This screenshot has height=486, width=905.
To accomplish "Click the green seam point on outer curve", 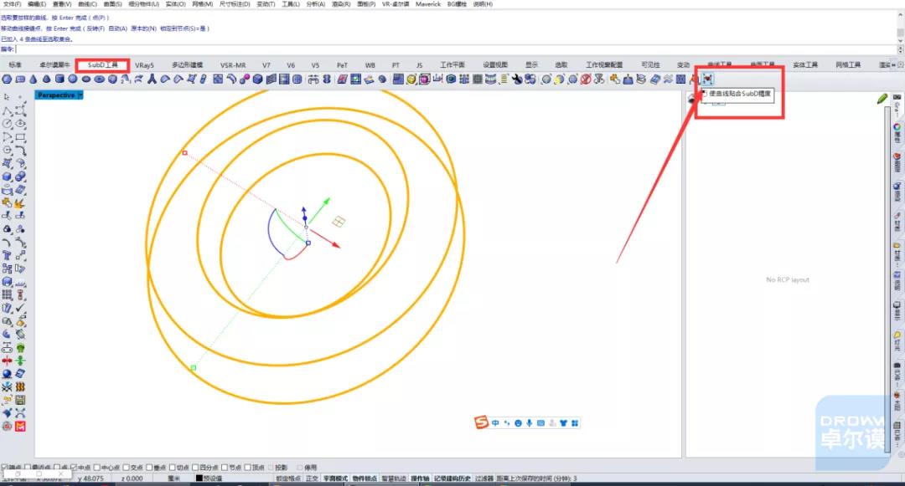I will [x=194, y=367].
